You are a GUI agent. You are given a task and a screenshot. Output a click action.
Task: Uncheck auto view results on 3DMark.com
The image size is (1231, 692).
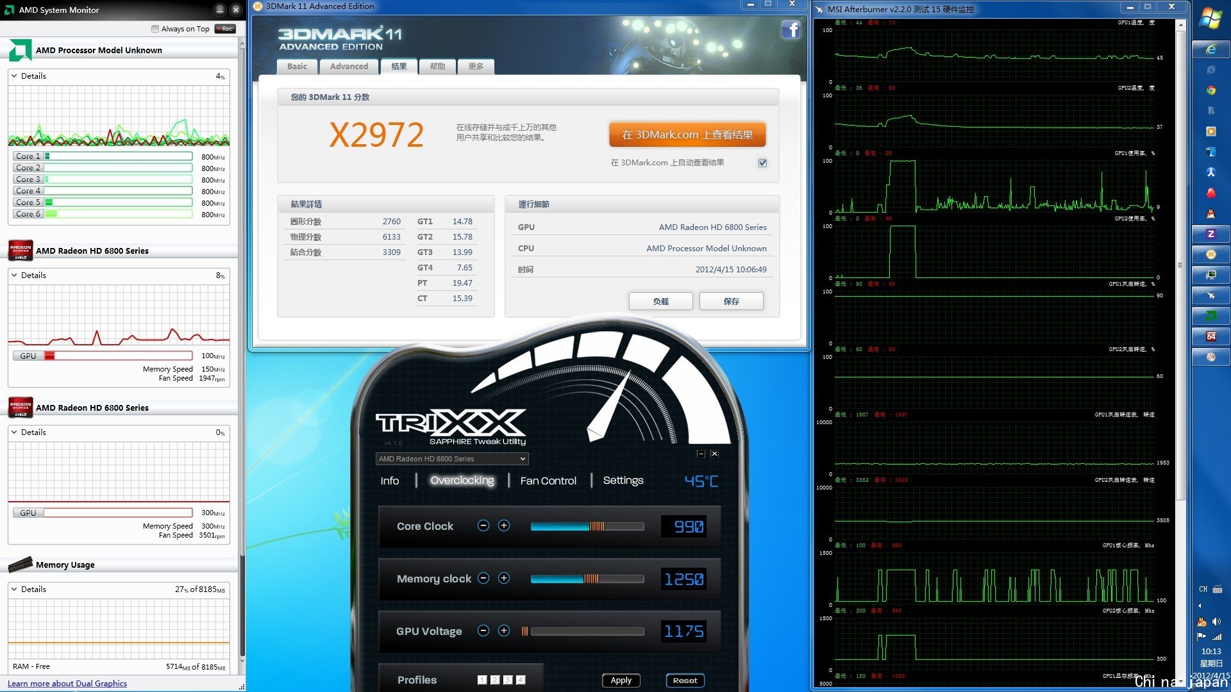coord(763,163)
